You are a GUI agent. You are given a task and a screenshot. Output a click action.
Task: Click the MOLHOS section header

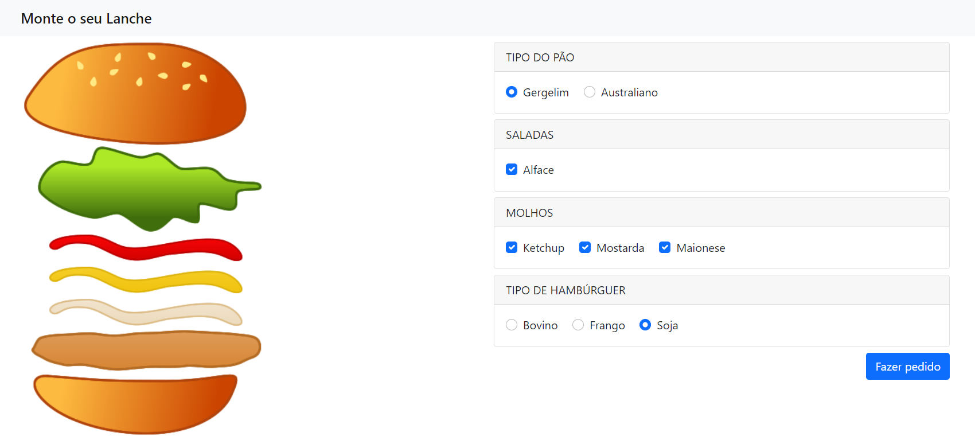tap(529, 213)
